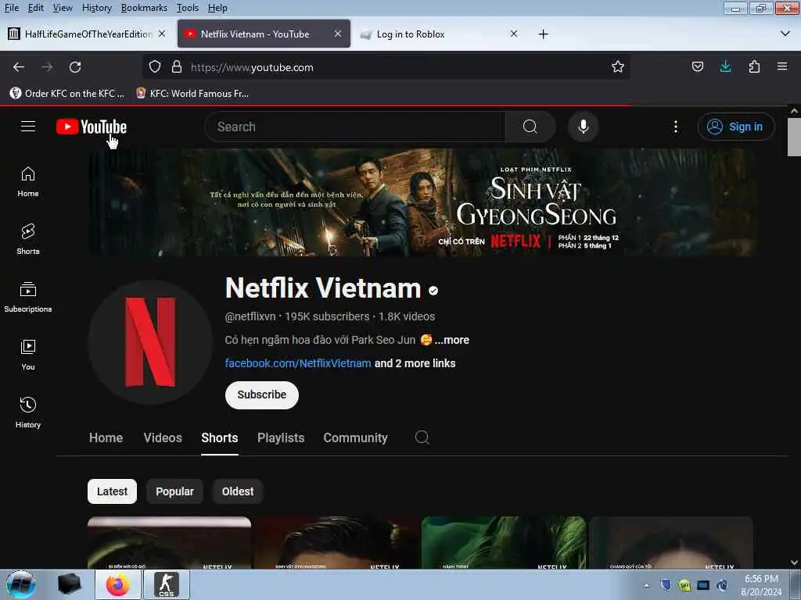Show hidden system tray icons
Screen dimensions: 801x600
646,585
